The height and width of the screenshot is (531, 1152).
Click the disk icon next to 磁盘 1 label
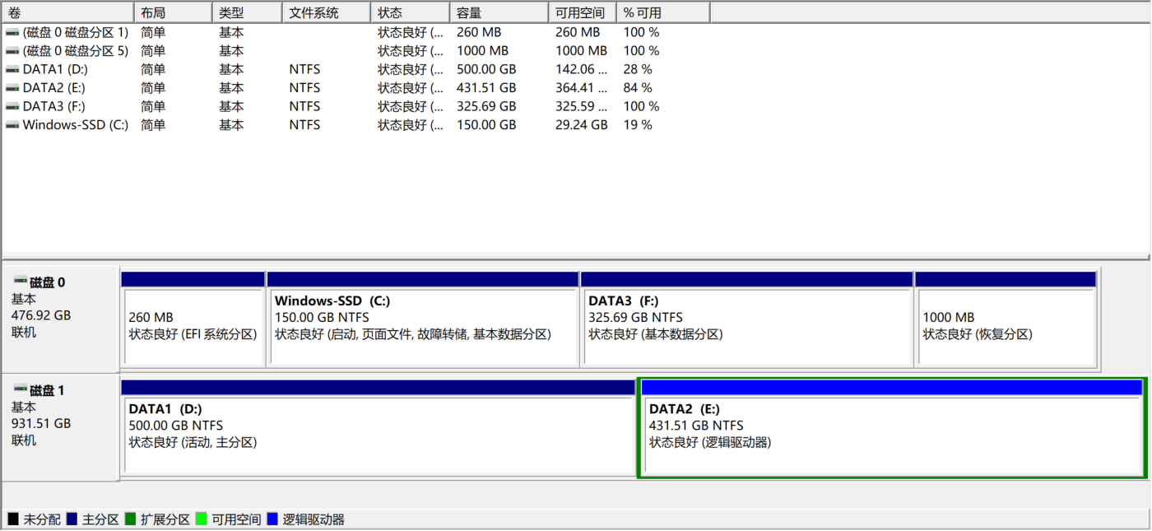(20, 389)
